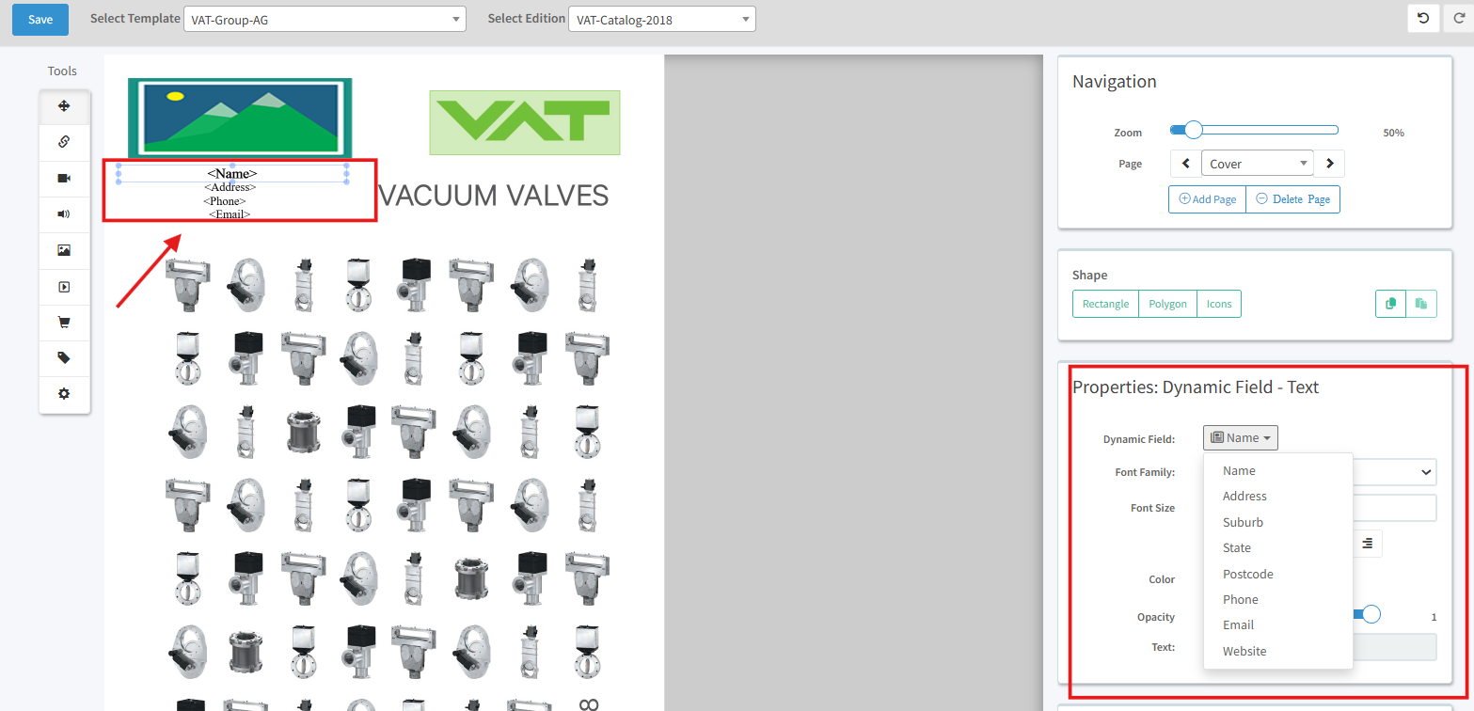This screenshot has height=711, width=1474.
Task: Select the Audio speaker tool
Action: click(x=64, y=214)
